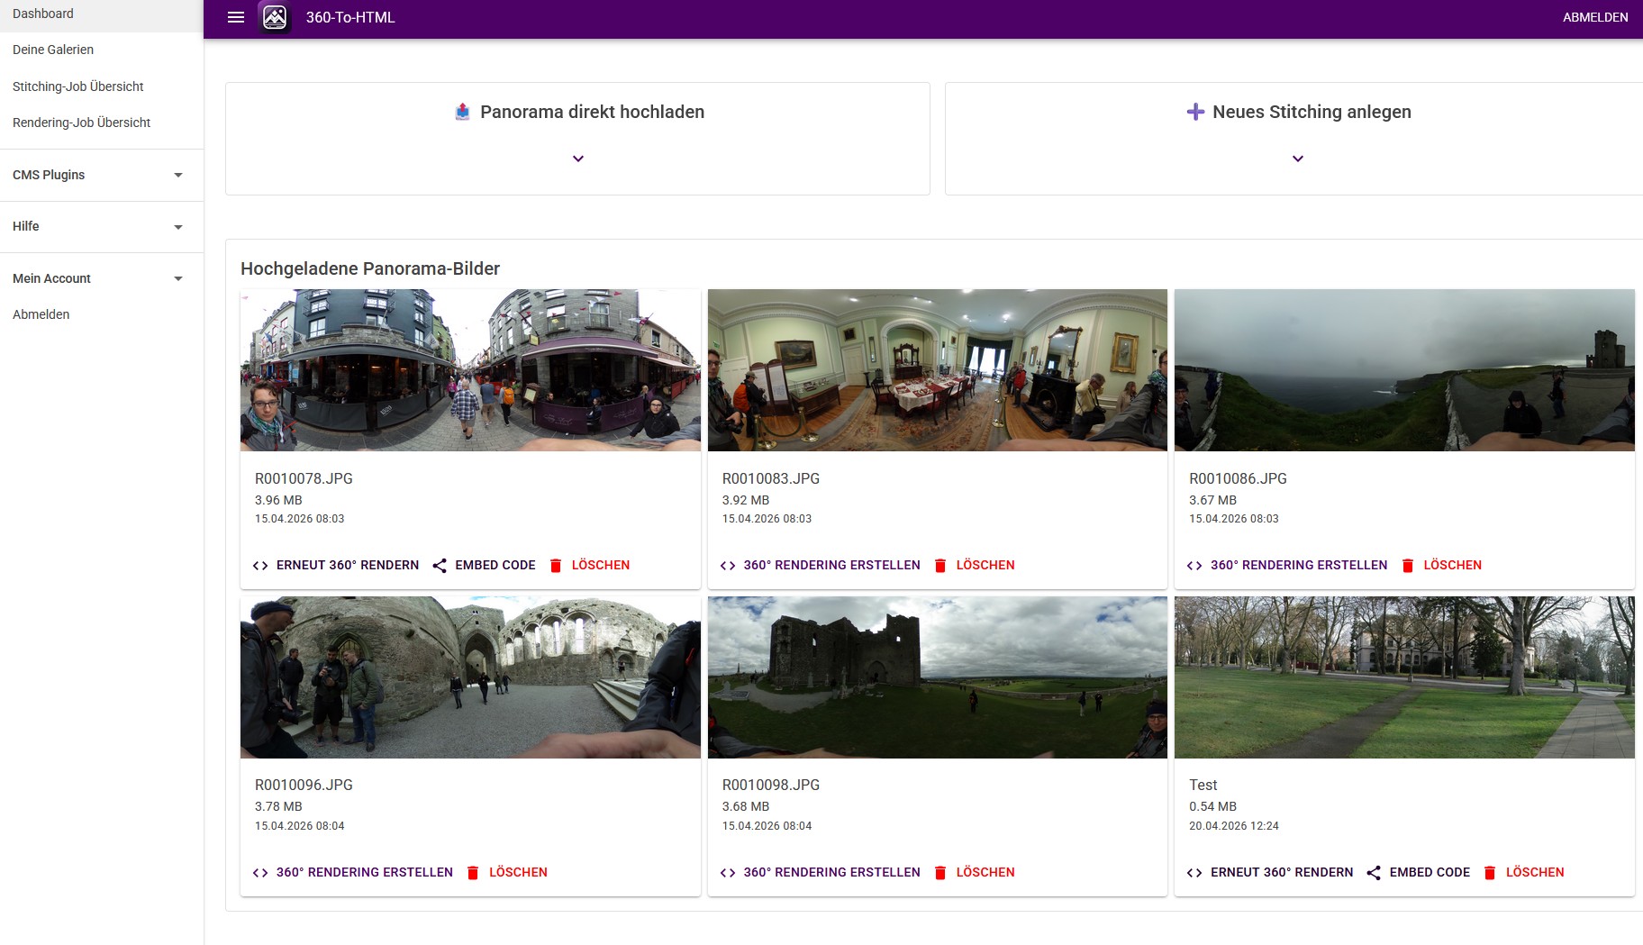Viewport: 1643px width, 945px height.
Task: Click share icon on the Test card
Action: click(1374, 873)
